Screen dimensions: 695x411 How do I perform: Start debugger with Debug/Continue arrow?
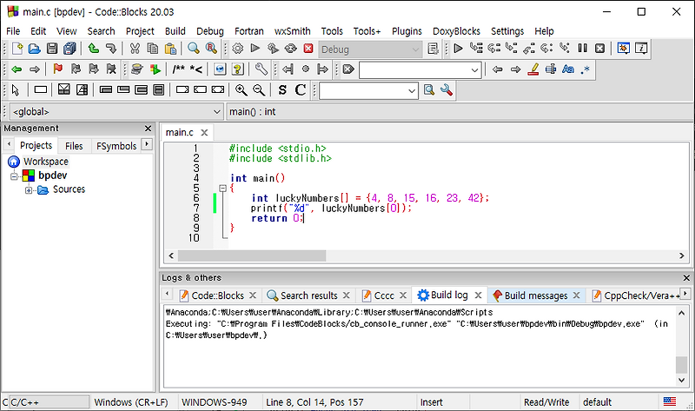(x=459, y=49)
